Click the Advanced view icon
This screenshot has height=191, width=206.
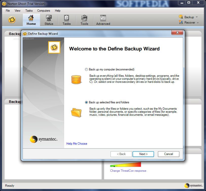point(103,18)
